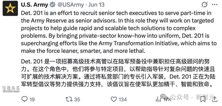Click the U.S. Army star avatar
The image size is (222, 106).
pos(10,8)
